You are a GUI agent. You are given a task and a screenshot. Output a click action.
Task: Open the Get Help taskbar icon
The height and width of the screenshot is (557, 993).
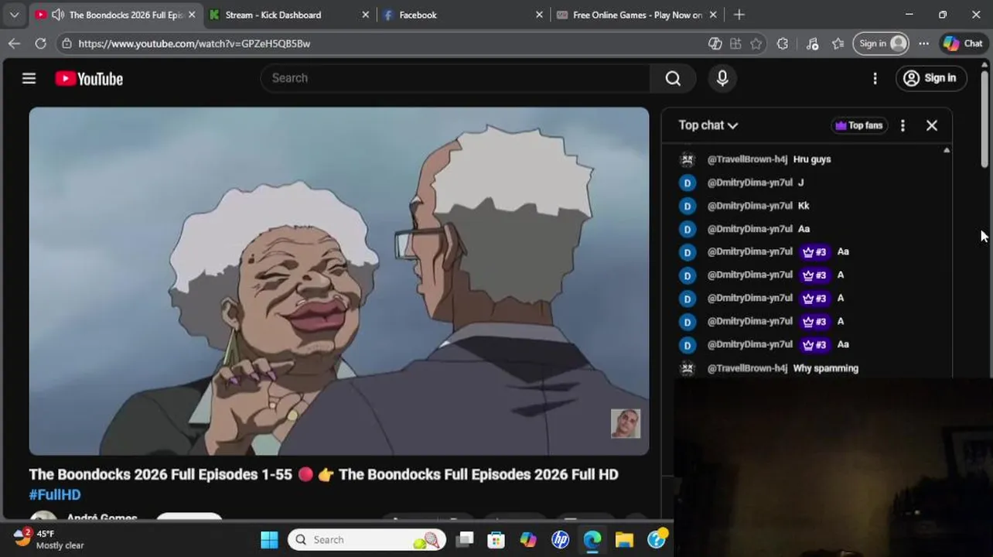[x=657, y=539]
